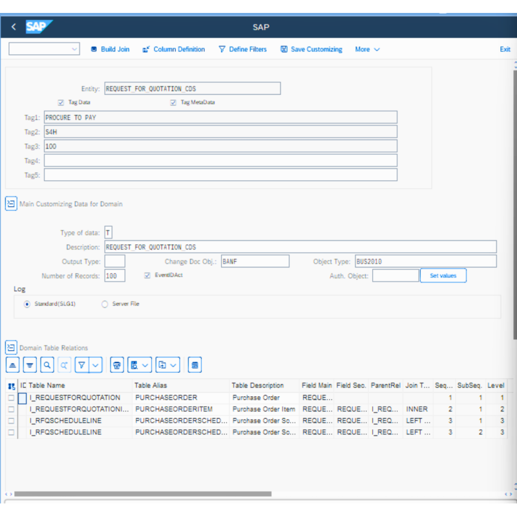Apply a filter using the Set Filter icon

tap(81, 364)
